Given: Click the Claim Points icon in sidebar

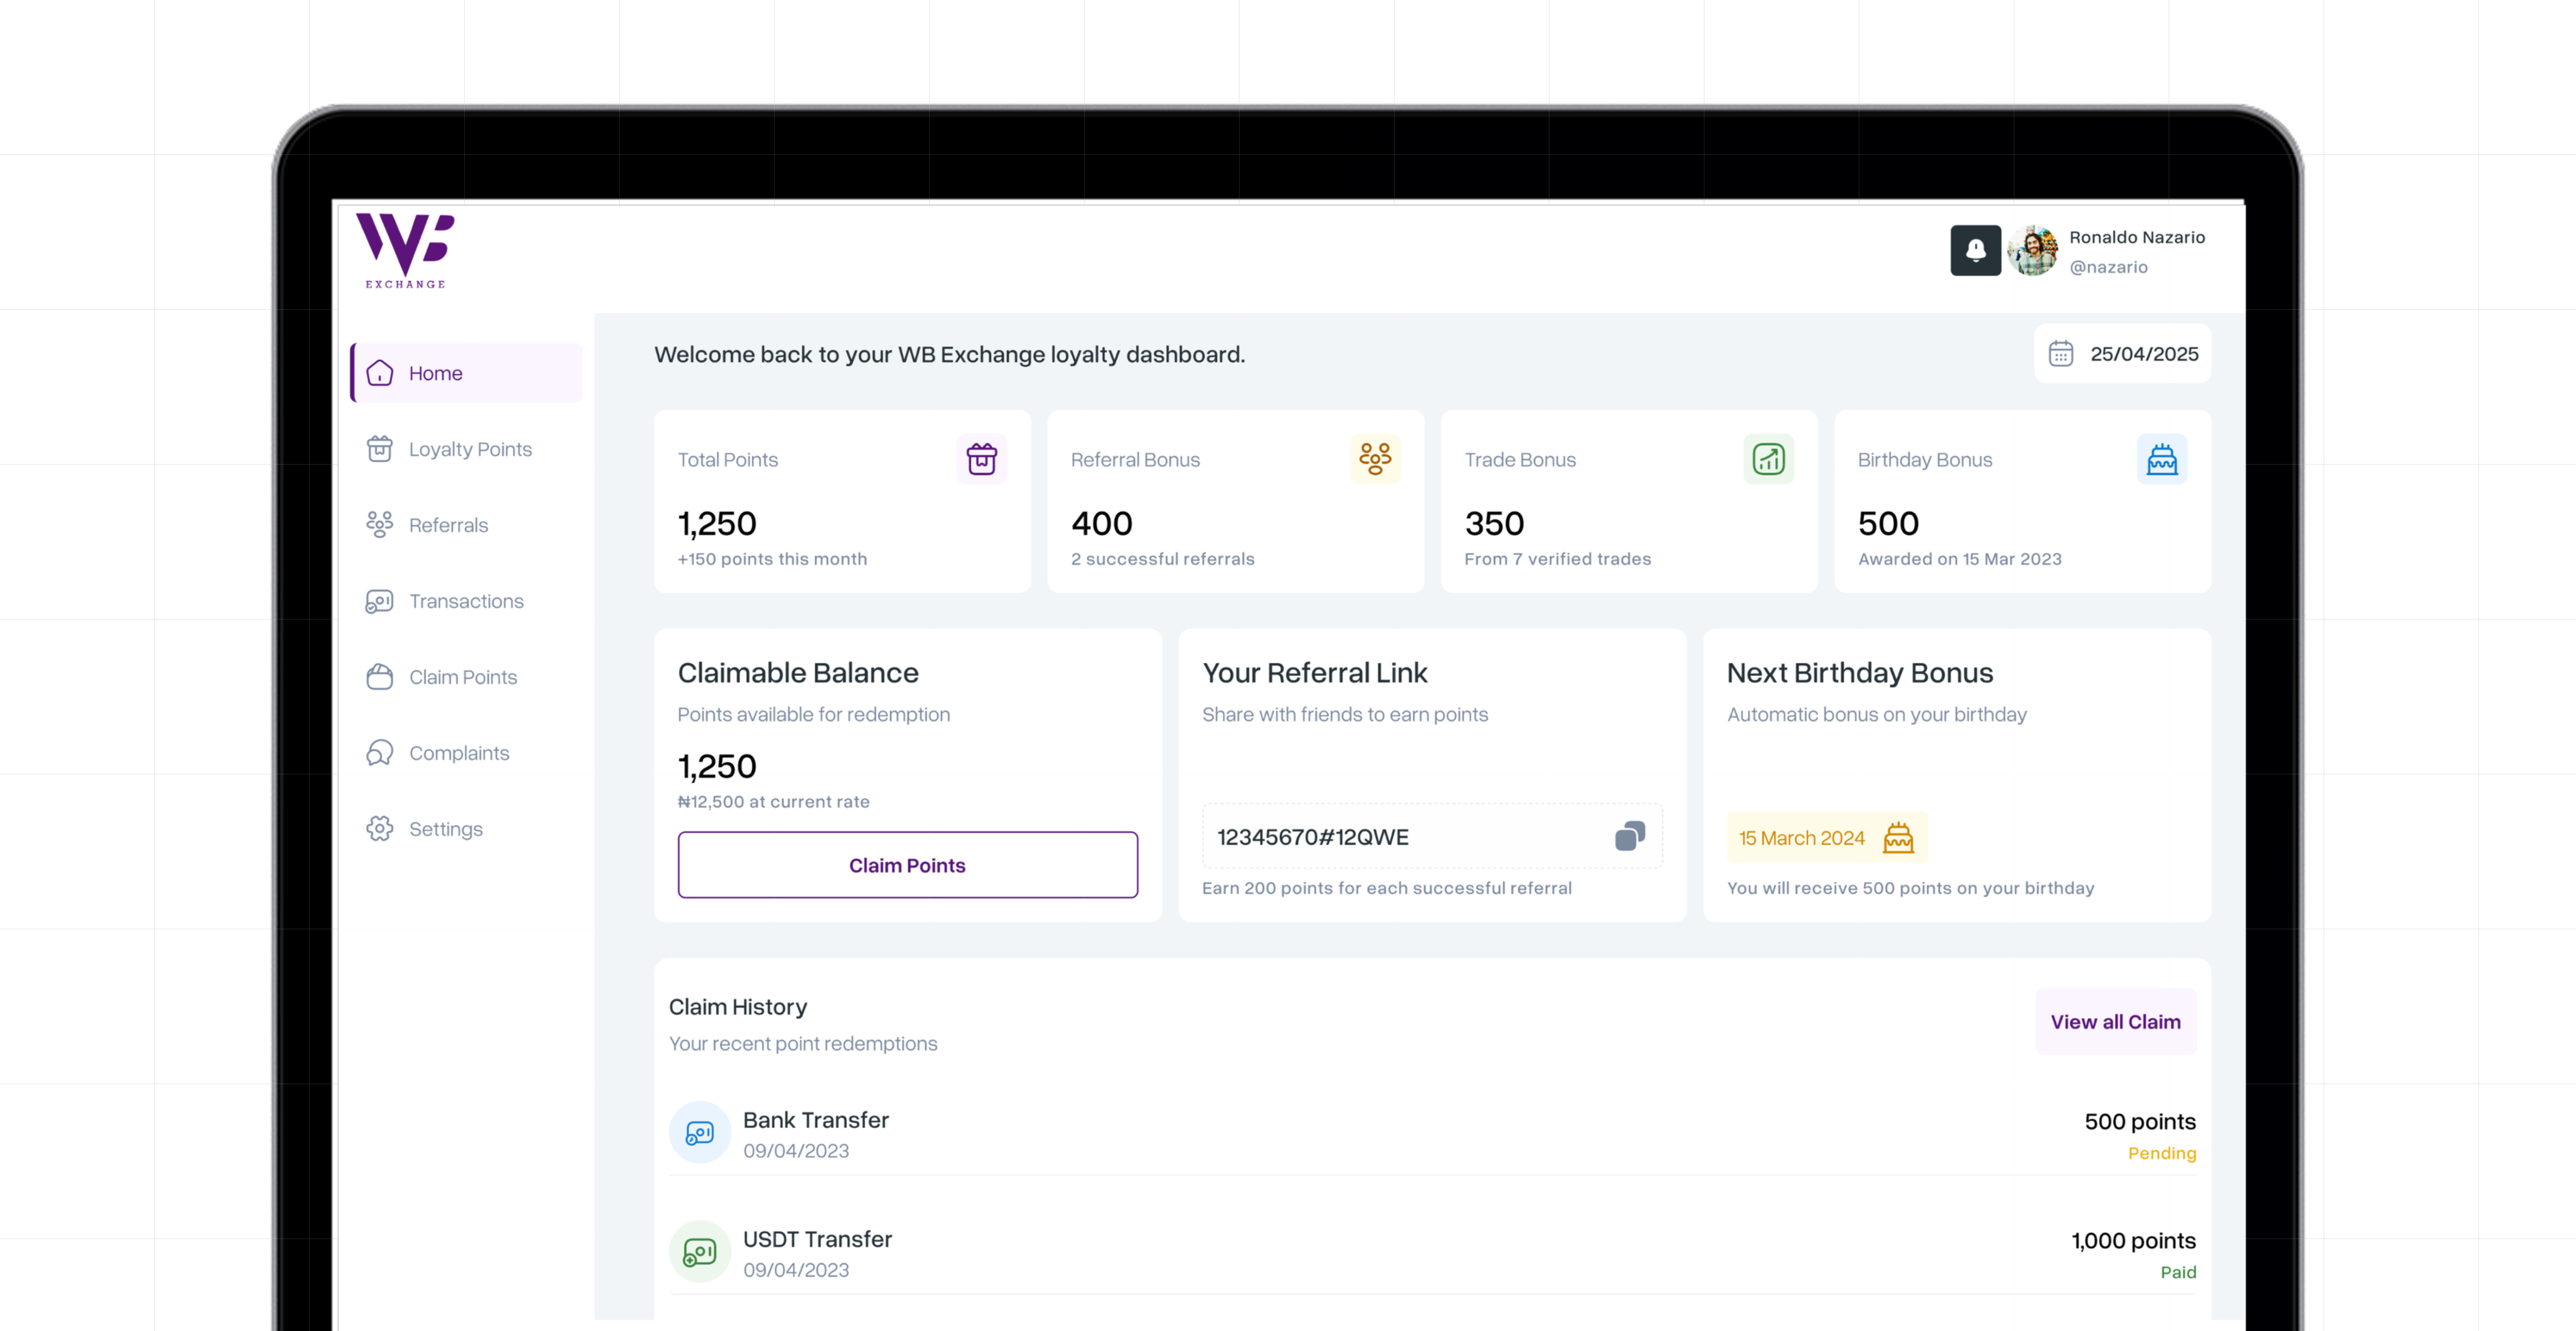Looking at the screenshot, I should click(380, 678).
